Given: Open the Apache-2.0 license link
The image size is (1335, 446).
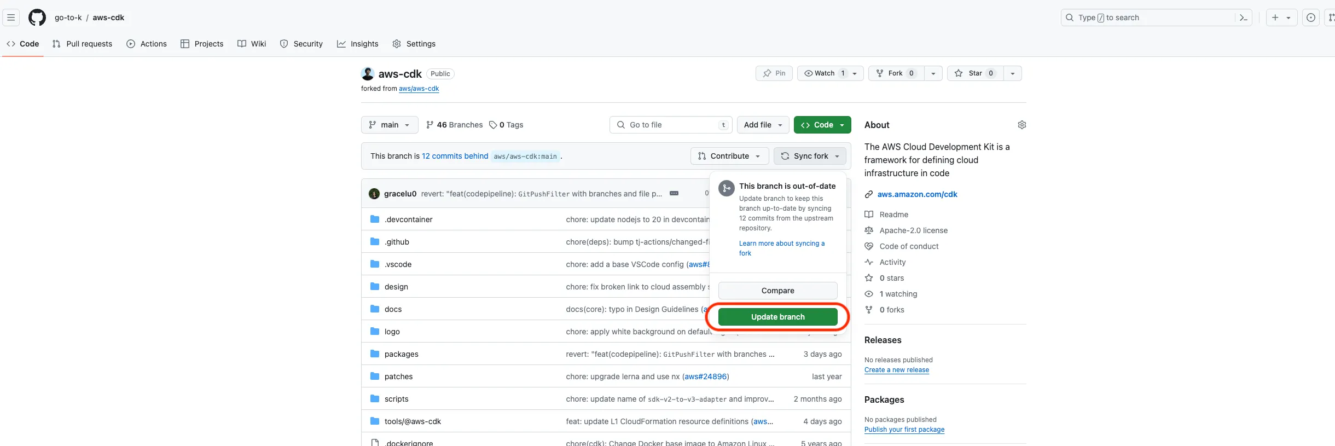Looking at the screenshot, I should pos(906,230).
